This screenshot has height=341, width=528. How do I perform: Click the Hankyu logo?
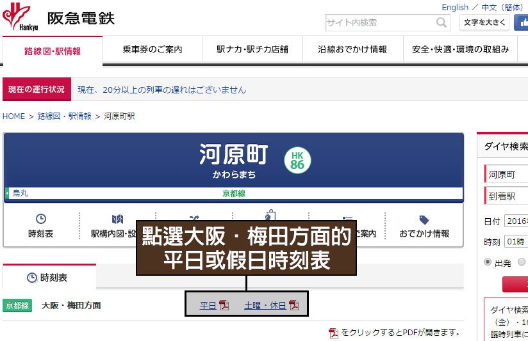click(x=21, y=17)
